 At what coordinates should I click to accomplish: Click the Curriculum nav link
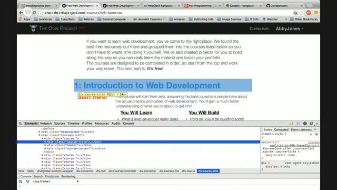tap(259, 28)
